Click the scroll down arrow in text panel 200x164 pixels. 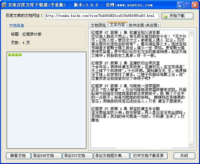(x=191, y=145)
